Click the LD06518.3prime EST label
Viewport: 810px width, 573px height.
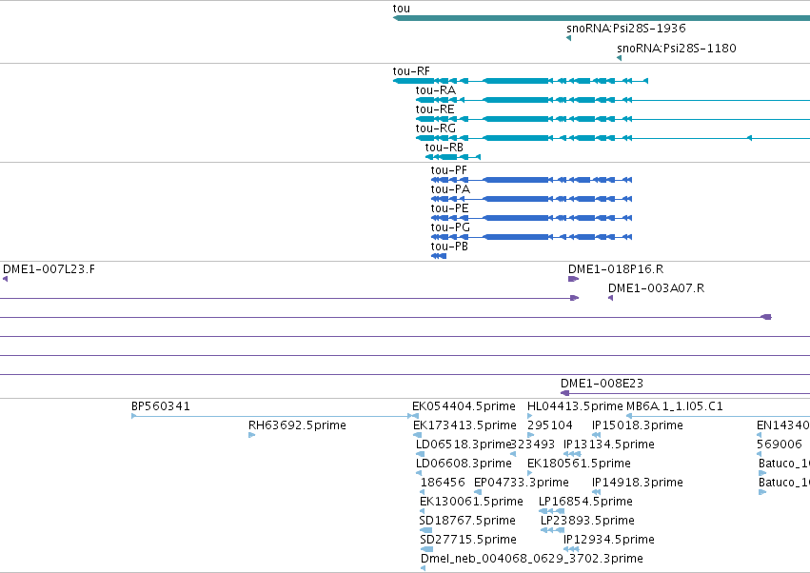point(463,445)
